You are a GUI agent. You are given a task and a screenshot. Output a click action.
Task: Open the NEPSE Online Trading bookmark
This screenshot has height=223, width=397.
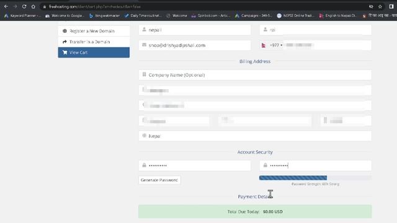(x=295, y=15)
